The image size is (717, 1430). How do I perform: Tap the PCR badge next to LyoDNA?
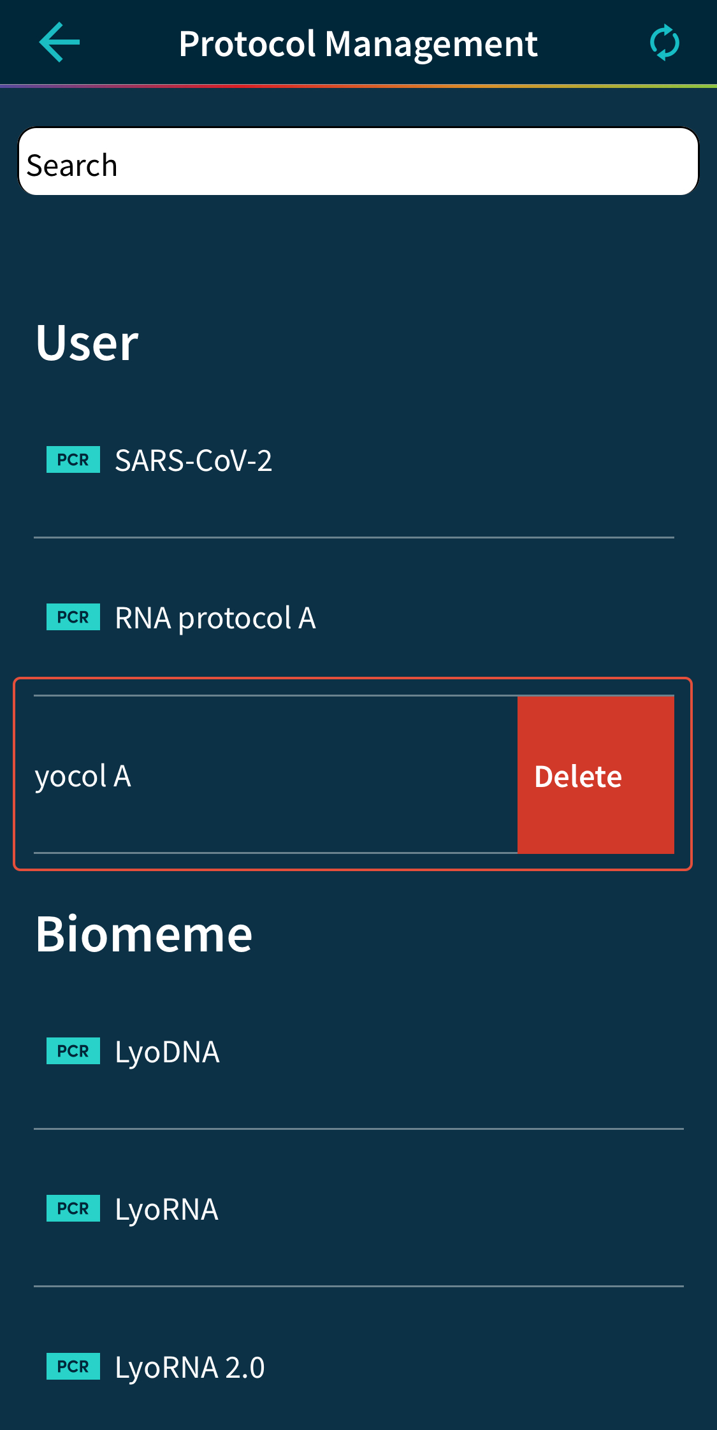[73, 1051]
